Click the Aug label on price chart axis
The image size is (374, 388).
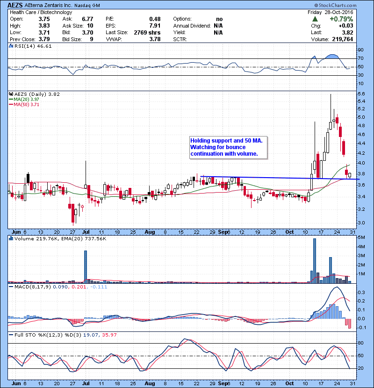click(x=150, y=232)
